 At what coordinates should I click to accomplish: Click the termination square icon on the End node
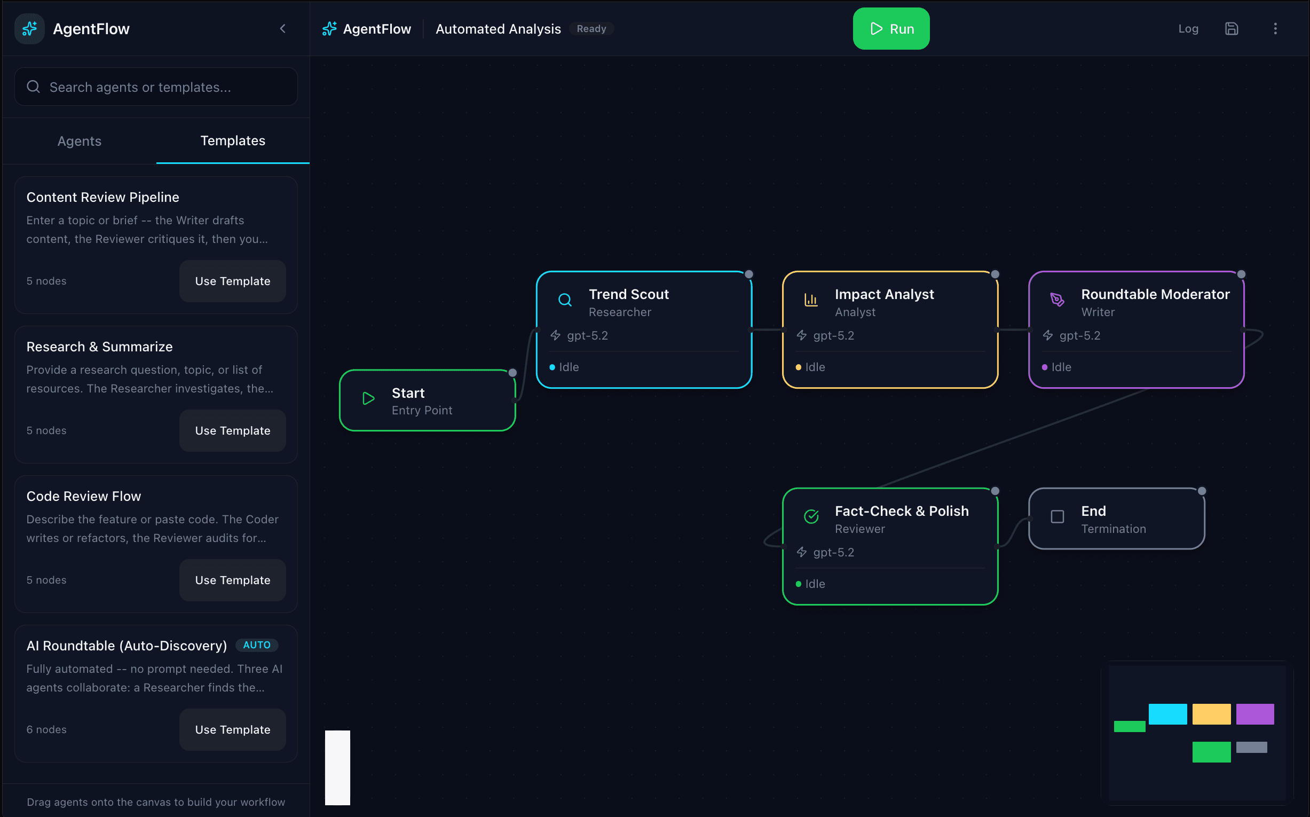pyautogui.click(x=1056, y=516)
